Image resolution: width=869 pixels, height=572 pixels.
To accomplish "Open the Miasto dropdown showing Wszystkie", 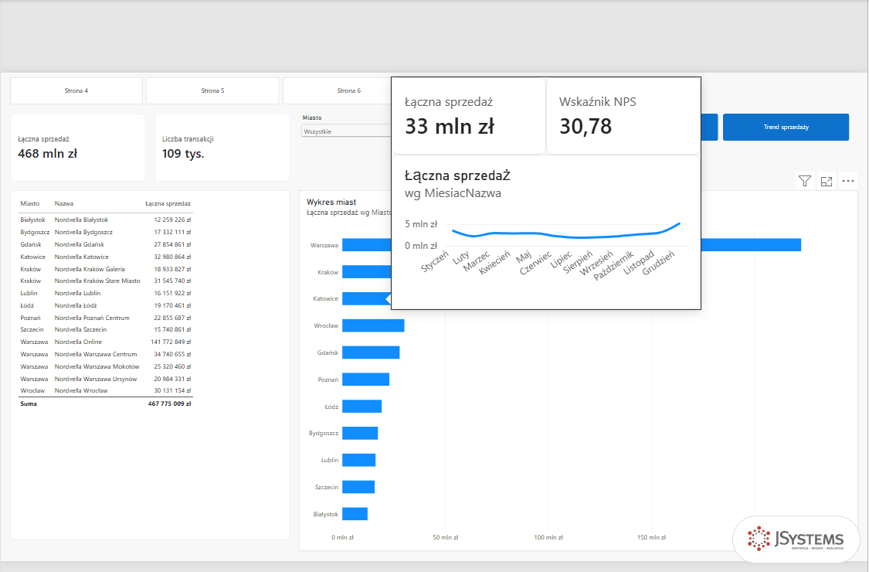I will (x=346, y=131).
